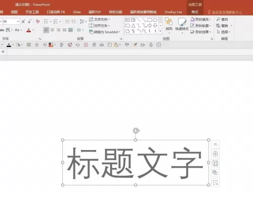This screenshot has height=197, width=253.
Task: Increase font size with the larger A button
Action: tap(23, 21)
